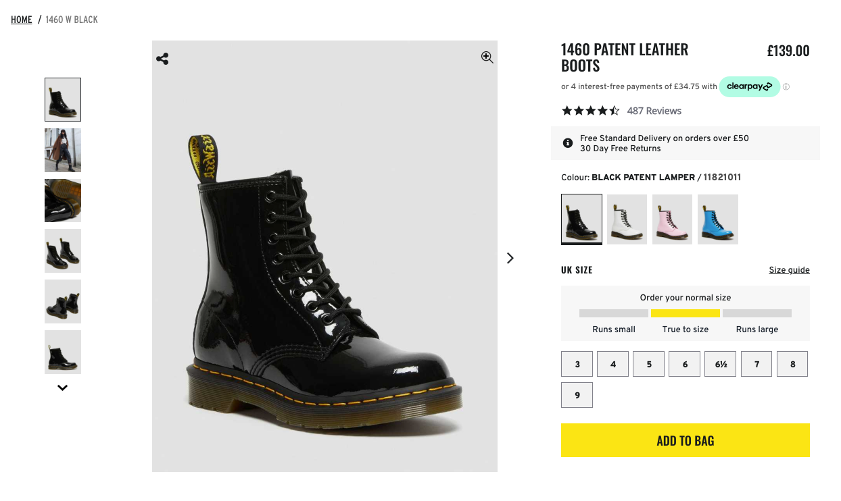Click the share icon on product image
Screen dimensions: 841x501
[x=162, y=59]
